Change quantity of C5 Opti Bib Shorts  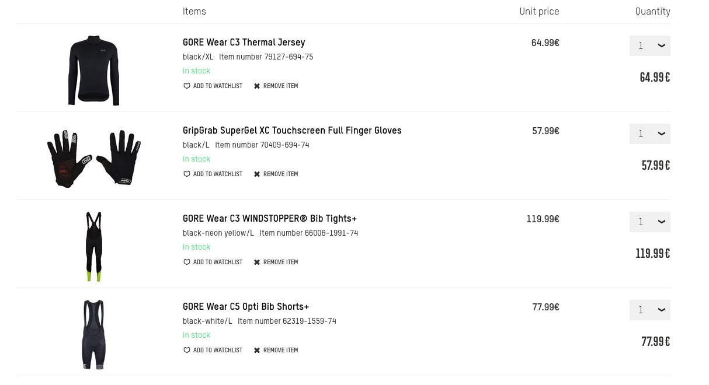click(x=649, y=310)
